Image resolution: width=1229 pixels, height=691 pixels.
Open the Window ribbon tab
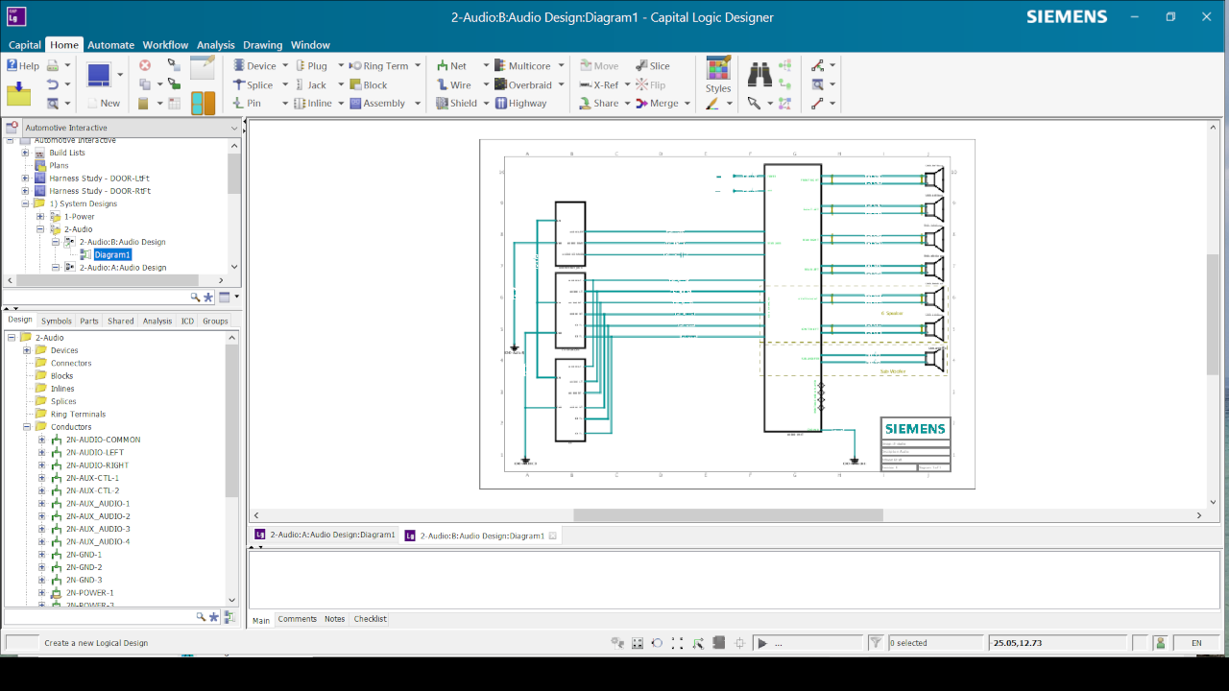pos(310,45)
